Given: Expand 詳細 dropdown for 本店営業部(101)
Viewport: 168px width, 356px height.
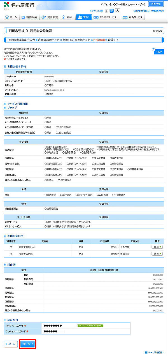Looking at the screenshot, I should point(157,247).
